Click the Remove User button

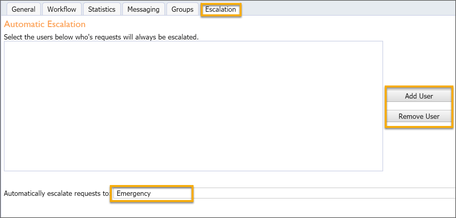click(419, 116)
